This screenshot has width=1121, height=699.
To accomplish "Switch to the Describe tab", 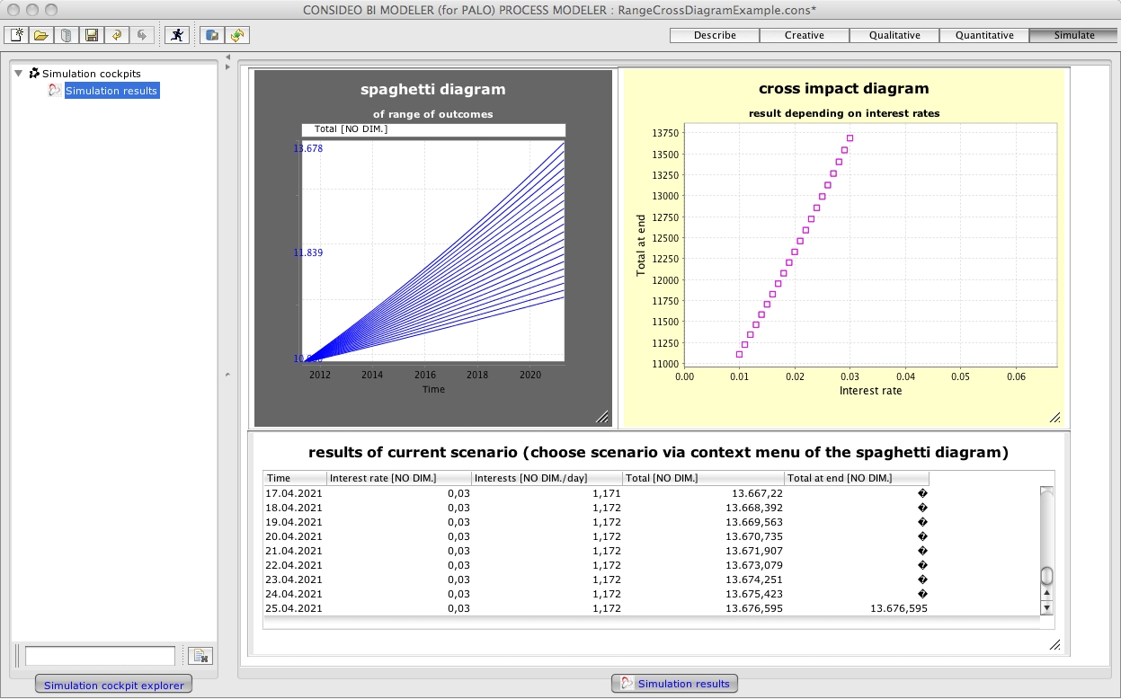I will 715,35.
